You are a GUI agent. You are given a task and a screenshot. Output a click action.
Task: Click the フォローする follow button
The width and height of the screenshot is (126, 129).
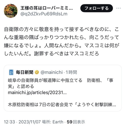[x=97, y=8]
